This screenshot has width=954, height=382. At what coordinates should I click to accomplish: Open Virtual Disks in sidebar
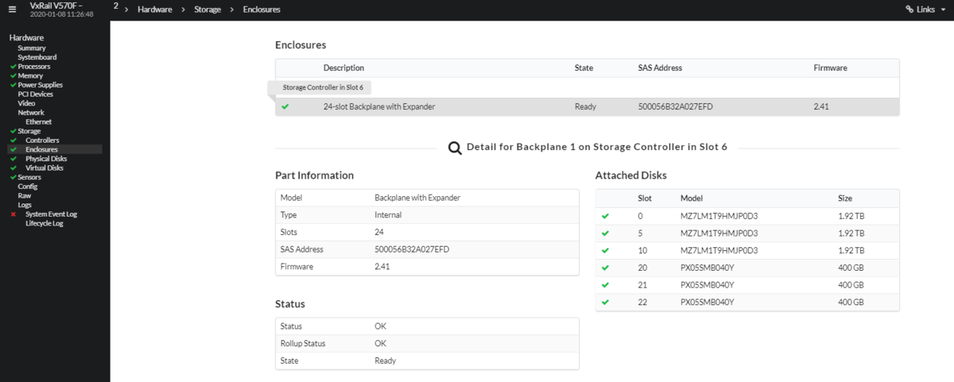45,168
